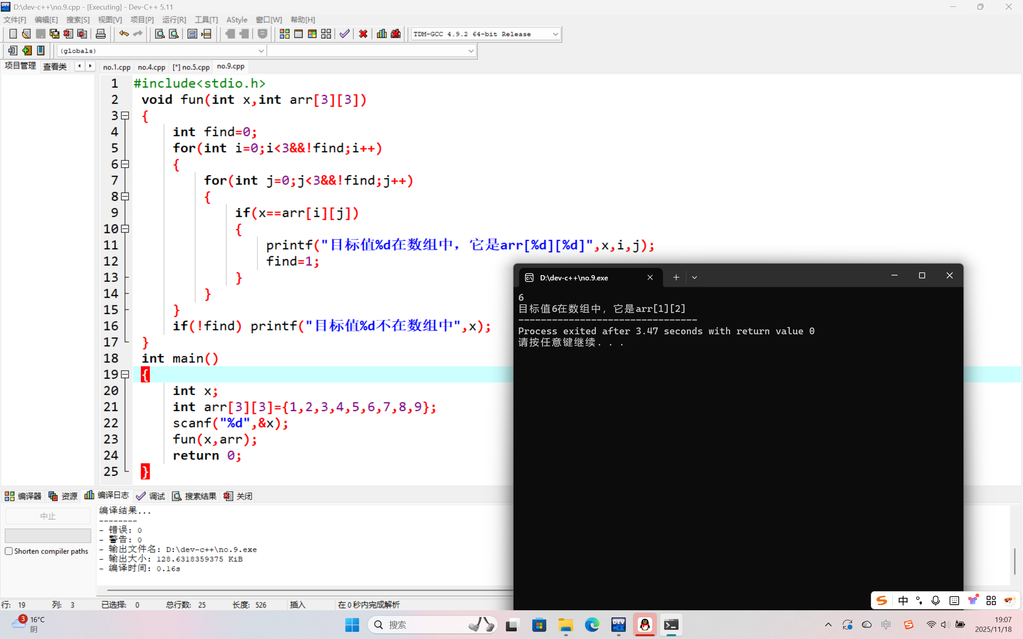
Task: Click the Compile icon in the toolbar
Action: point(285,34)
